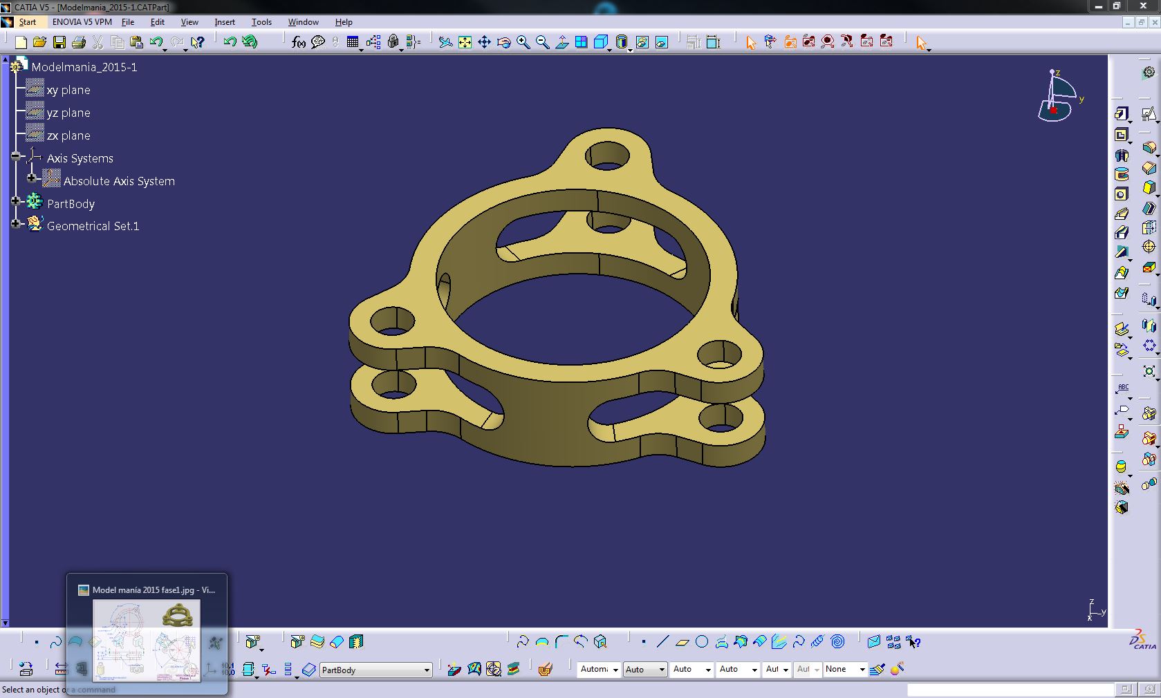Viewport: 1161px width, 698px height.
Task: Open the 'Automa' graphic properties dropdown
Action: click(599, 669)
